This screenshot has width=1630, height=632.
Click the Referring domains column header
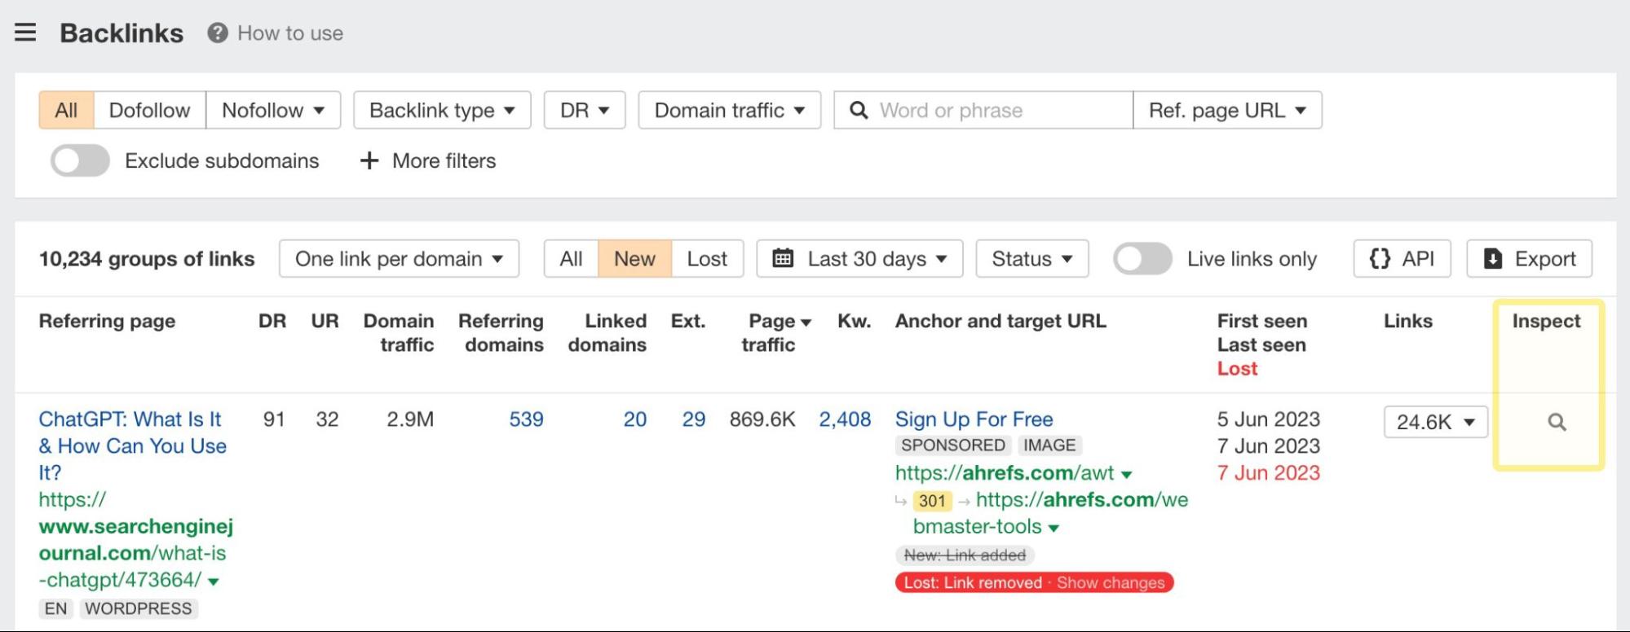click(501, 332)
